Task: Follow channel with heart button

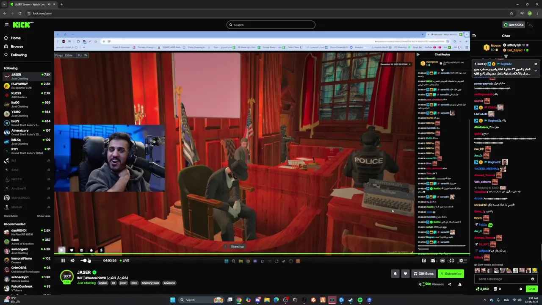Action: pos(405,274)
